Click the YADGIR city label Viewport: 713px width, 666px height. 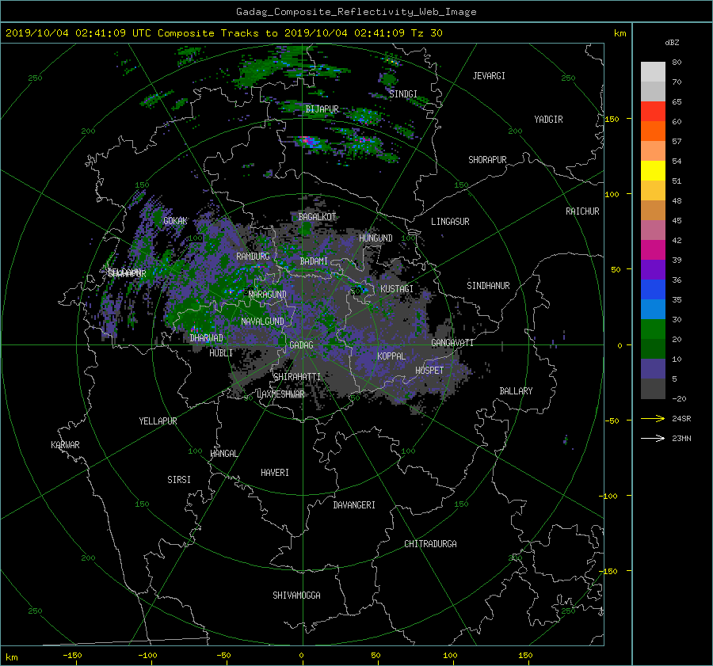(548, 120)
